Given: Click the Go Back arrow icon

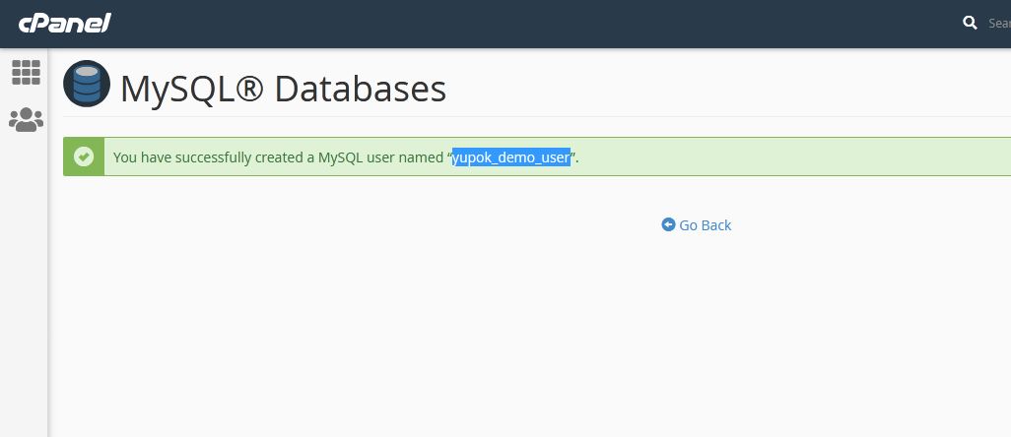Looking at the screenshot, I should coord(668,224).
